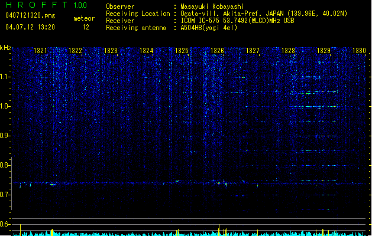This screenshot has height=236, width=372.
Task: Click the Ogata-vill. Akita-Pref. JAPAN location text
Action: 264,14
